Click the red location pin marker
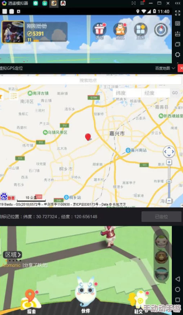This screenshot has height=315, width=183. coord(88,137)
